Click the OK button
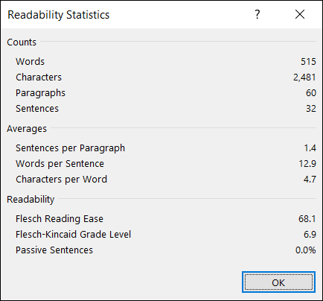Screen dimensions: 323x301 pyautogui.click(x=278, y=282)
